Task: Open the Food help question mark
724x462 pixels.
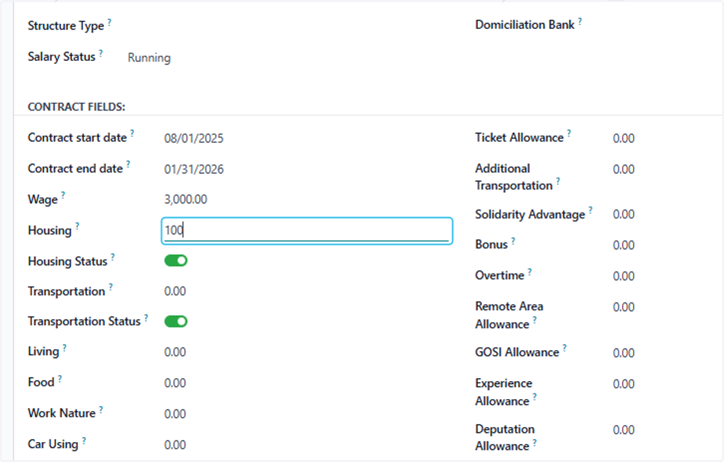Action: [60, 379]
